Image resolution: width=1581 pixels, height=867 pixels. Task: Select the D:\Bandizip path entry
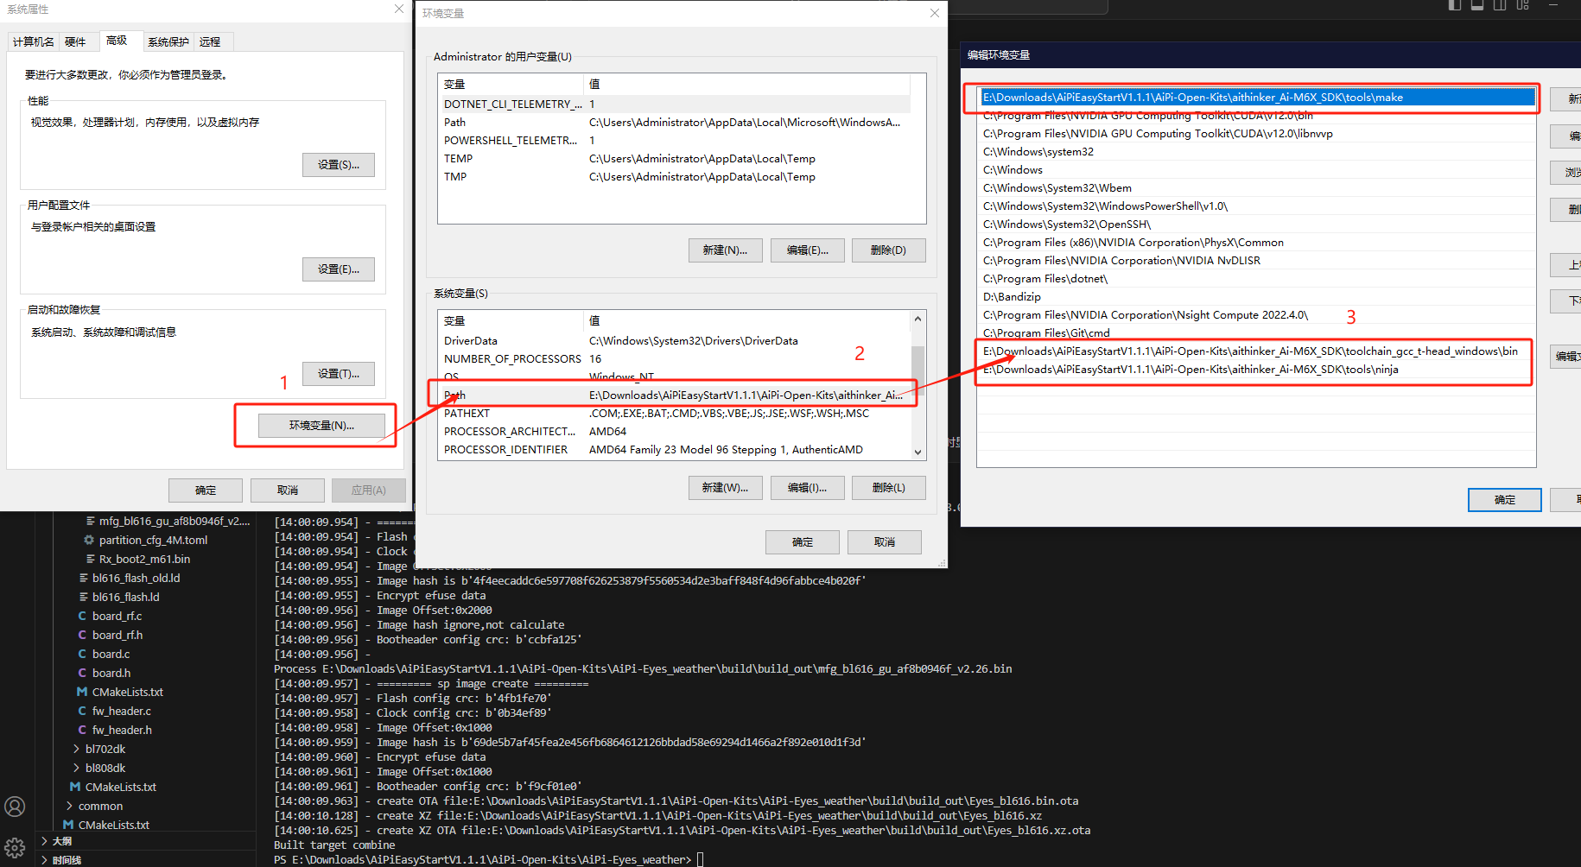1257,297
